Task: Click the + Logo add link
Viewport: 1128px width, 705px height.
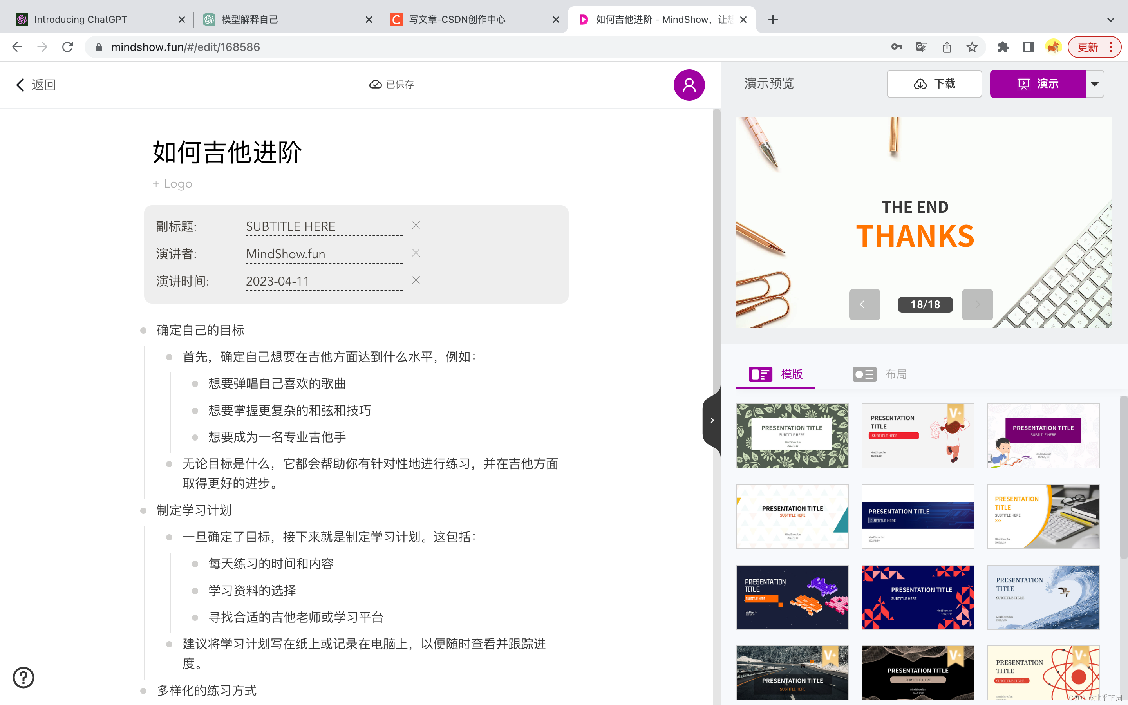Action: [x=172, y=184]
